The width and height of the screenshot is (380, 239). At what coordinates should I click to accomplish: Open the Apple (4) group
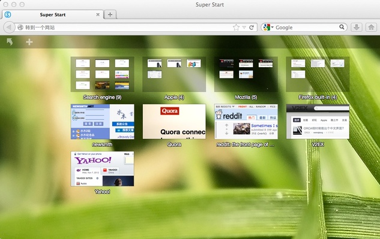tap(174, 74)
